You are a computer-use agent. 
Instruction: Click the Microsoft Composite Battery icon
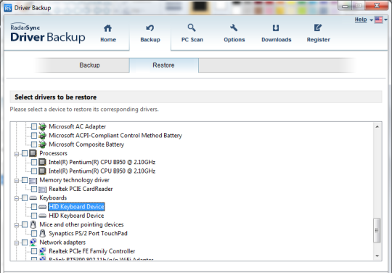click(x=43, y=144)
